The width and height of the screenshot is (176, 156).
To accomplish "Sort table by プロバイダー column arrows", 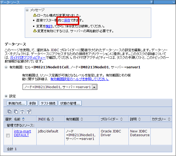I will [122, 119].
